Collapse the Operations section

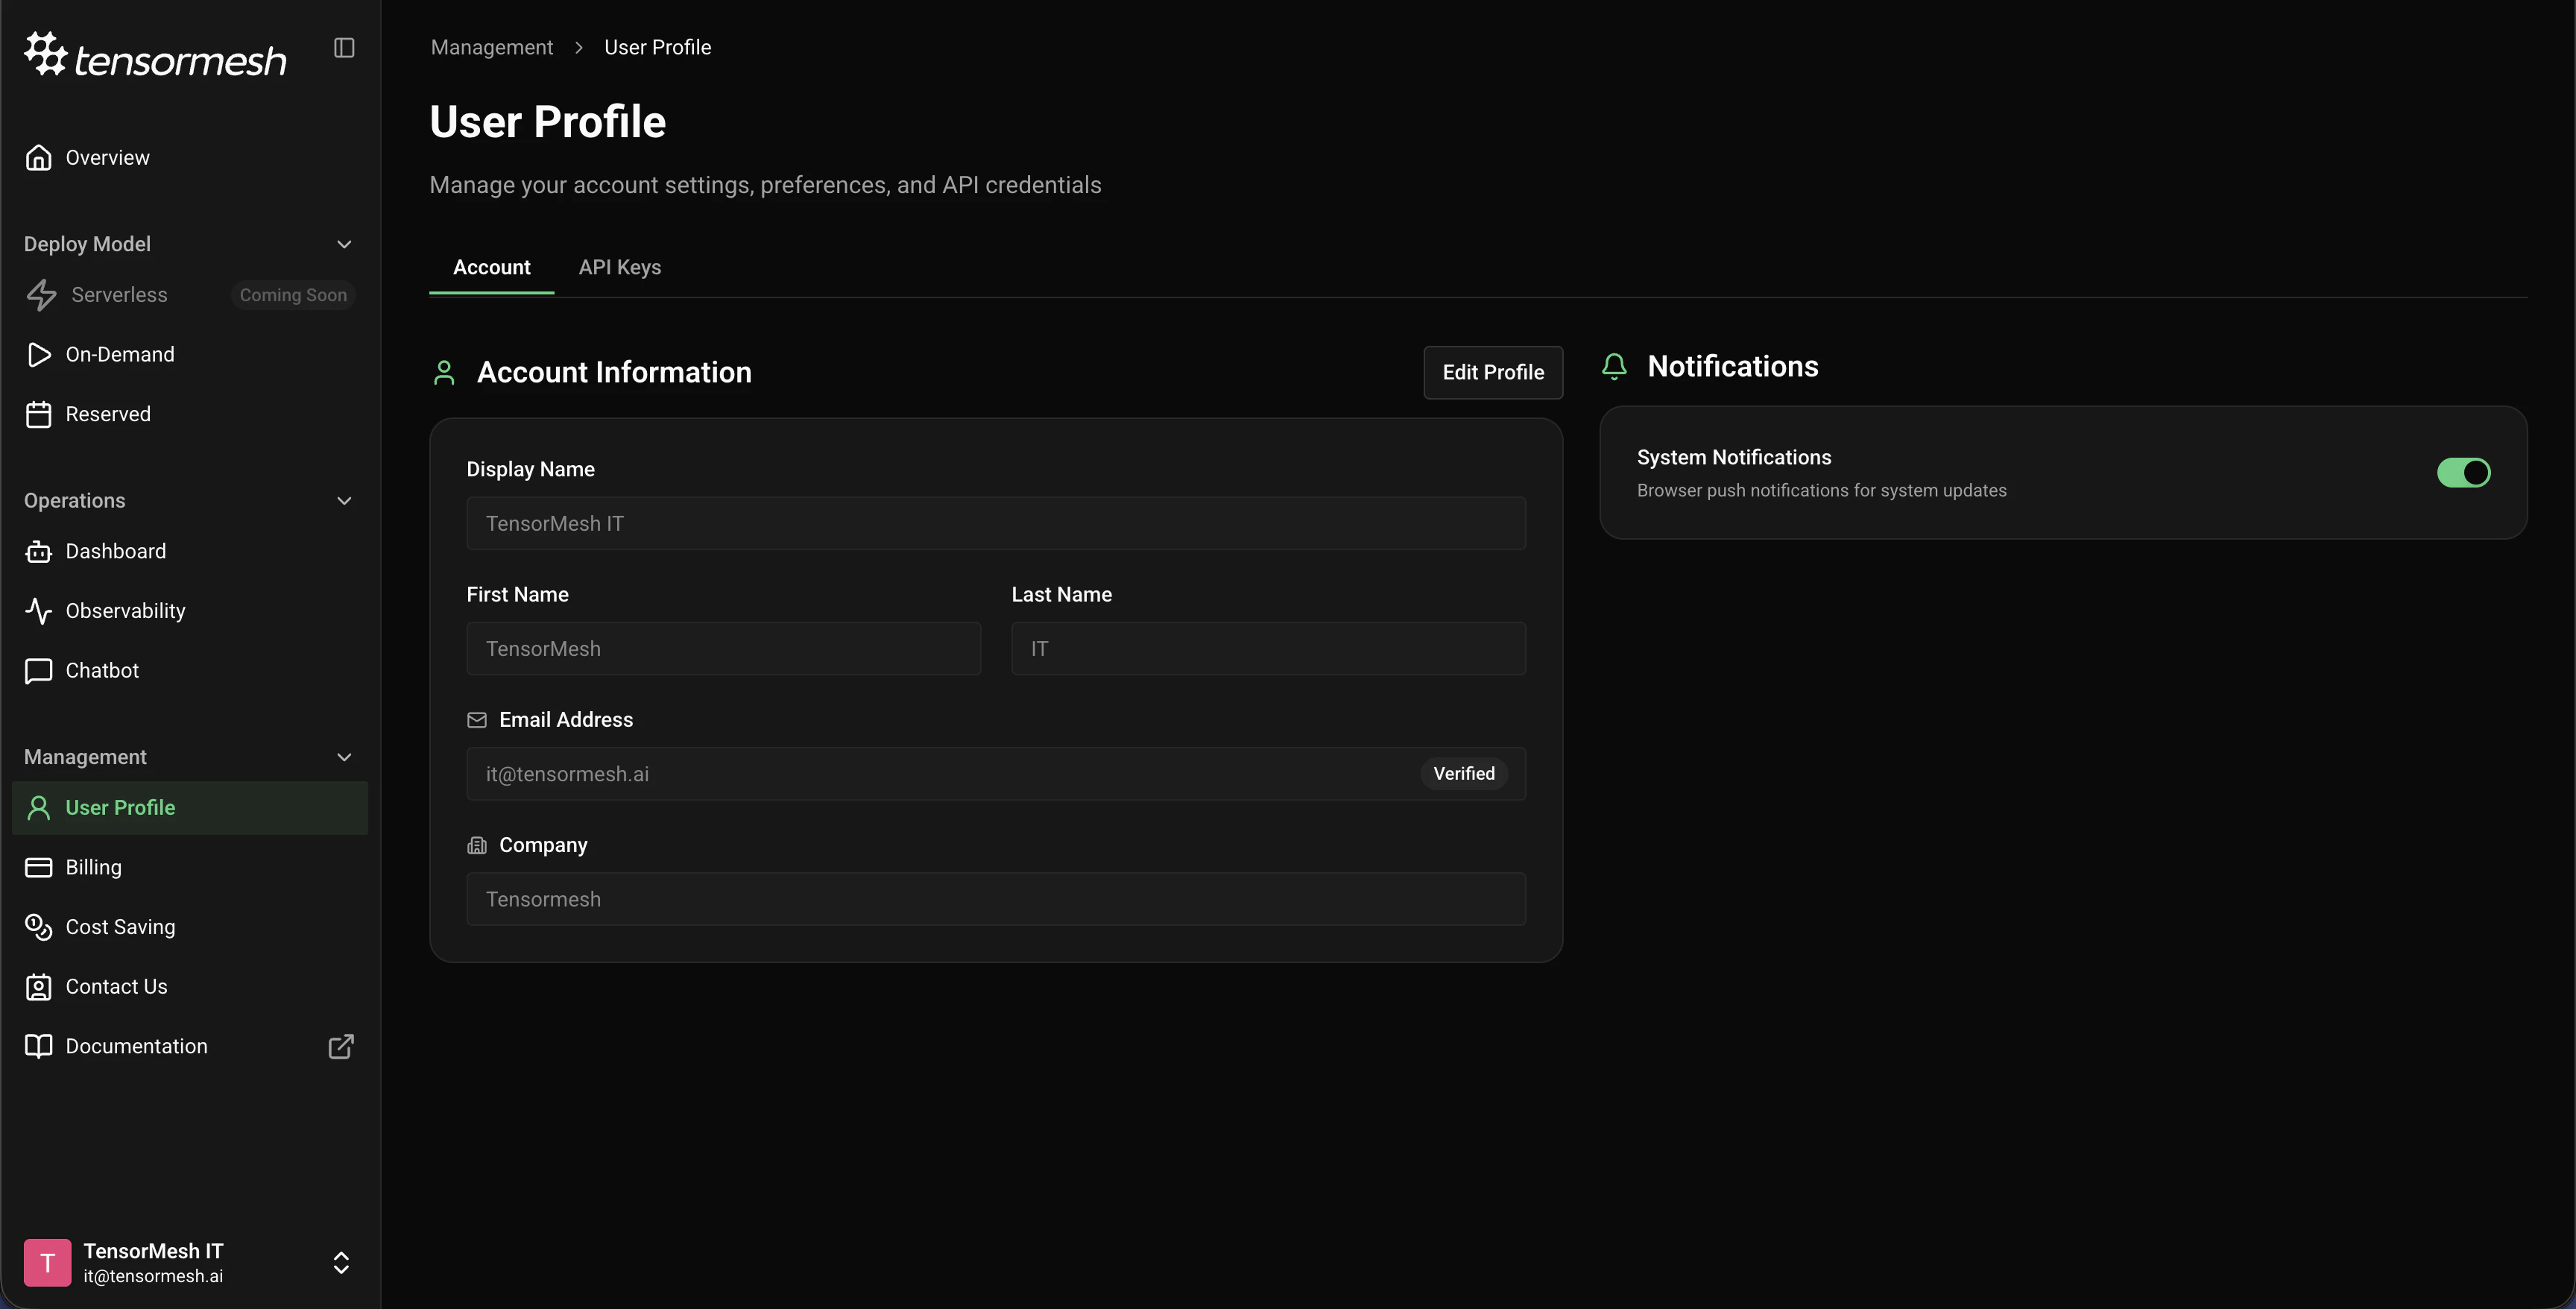pyautogui.click(x=344, y=500)
